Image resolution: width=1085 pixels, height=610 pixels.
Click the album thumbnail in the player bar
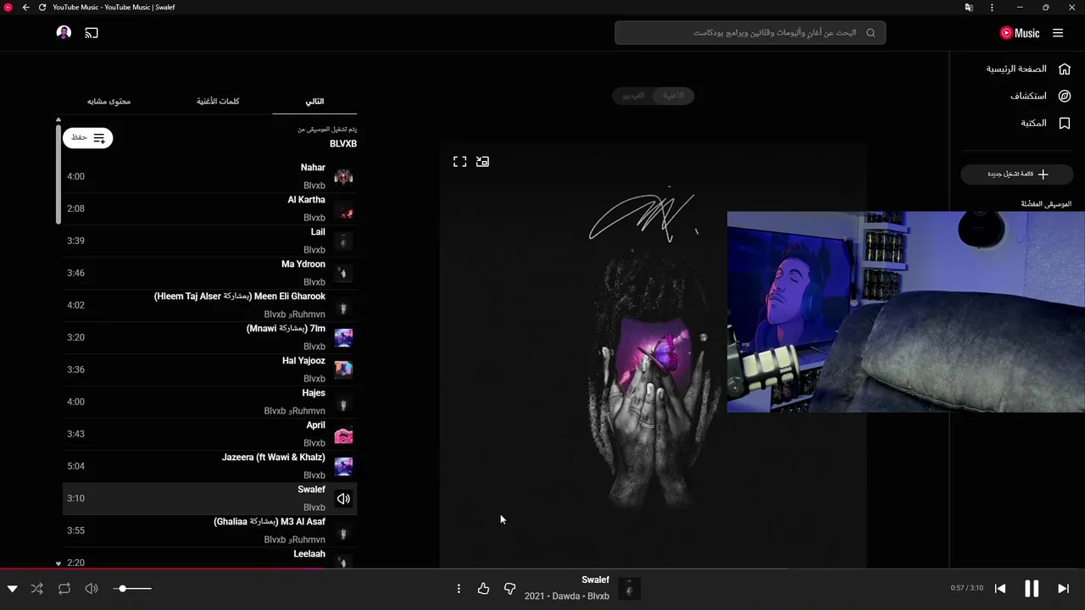pyautogui.click(x=629, y=588)
